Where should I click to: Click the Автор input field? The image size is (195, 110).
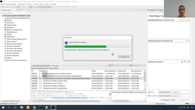coord(174,92)
